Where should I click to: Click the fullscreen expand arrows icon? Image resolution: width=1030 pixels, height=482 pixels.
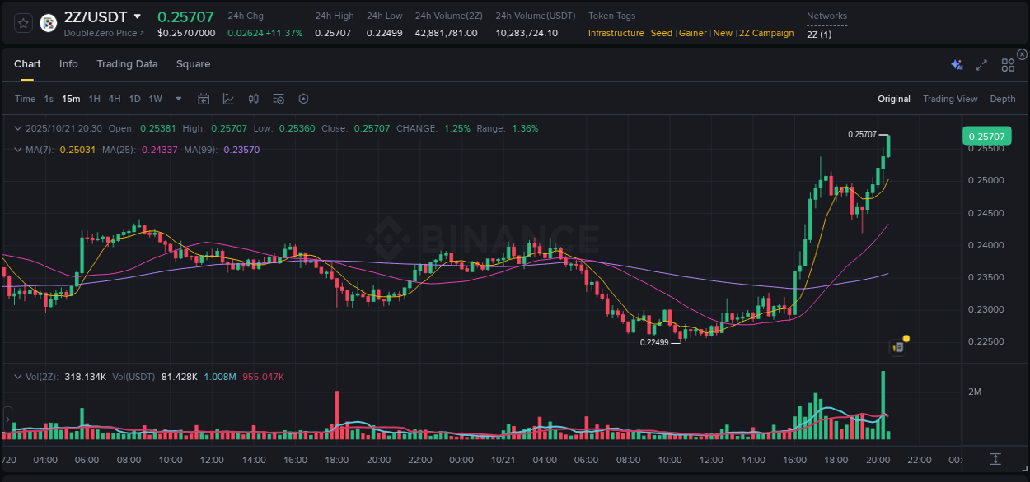click(x=981, y=64)
